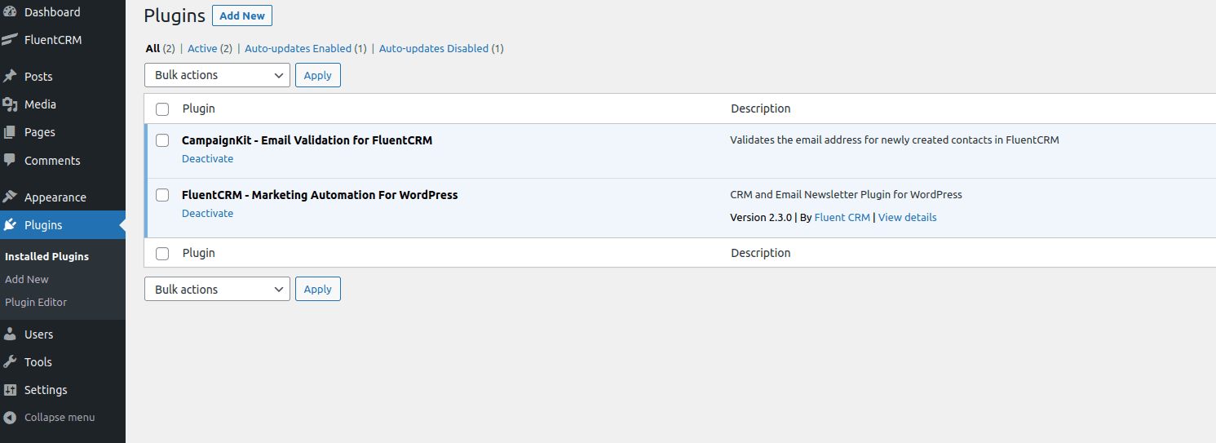Click the Dashboard gauge icon
Image resolution: width=1216 pixels, height=443 pixels.
click(x=10, y=12)
